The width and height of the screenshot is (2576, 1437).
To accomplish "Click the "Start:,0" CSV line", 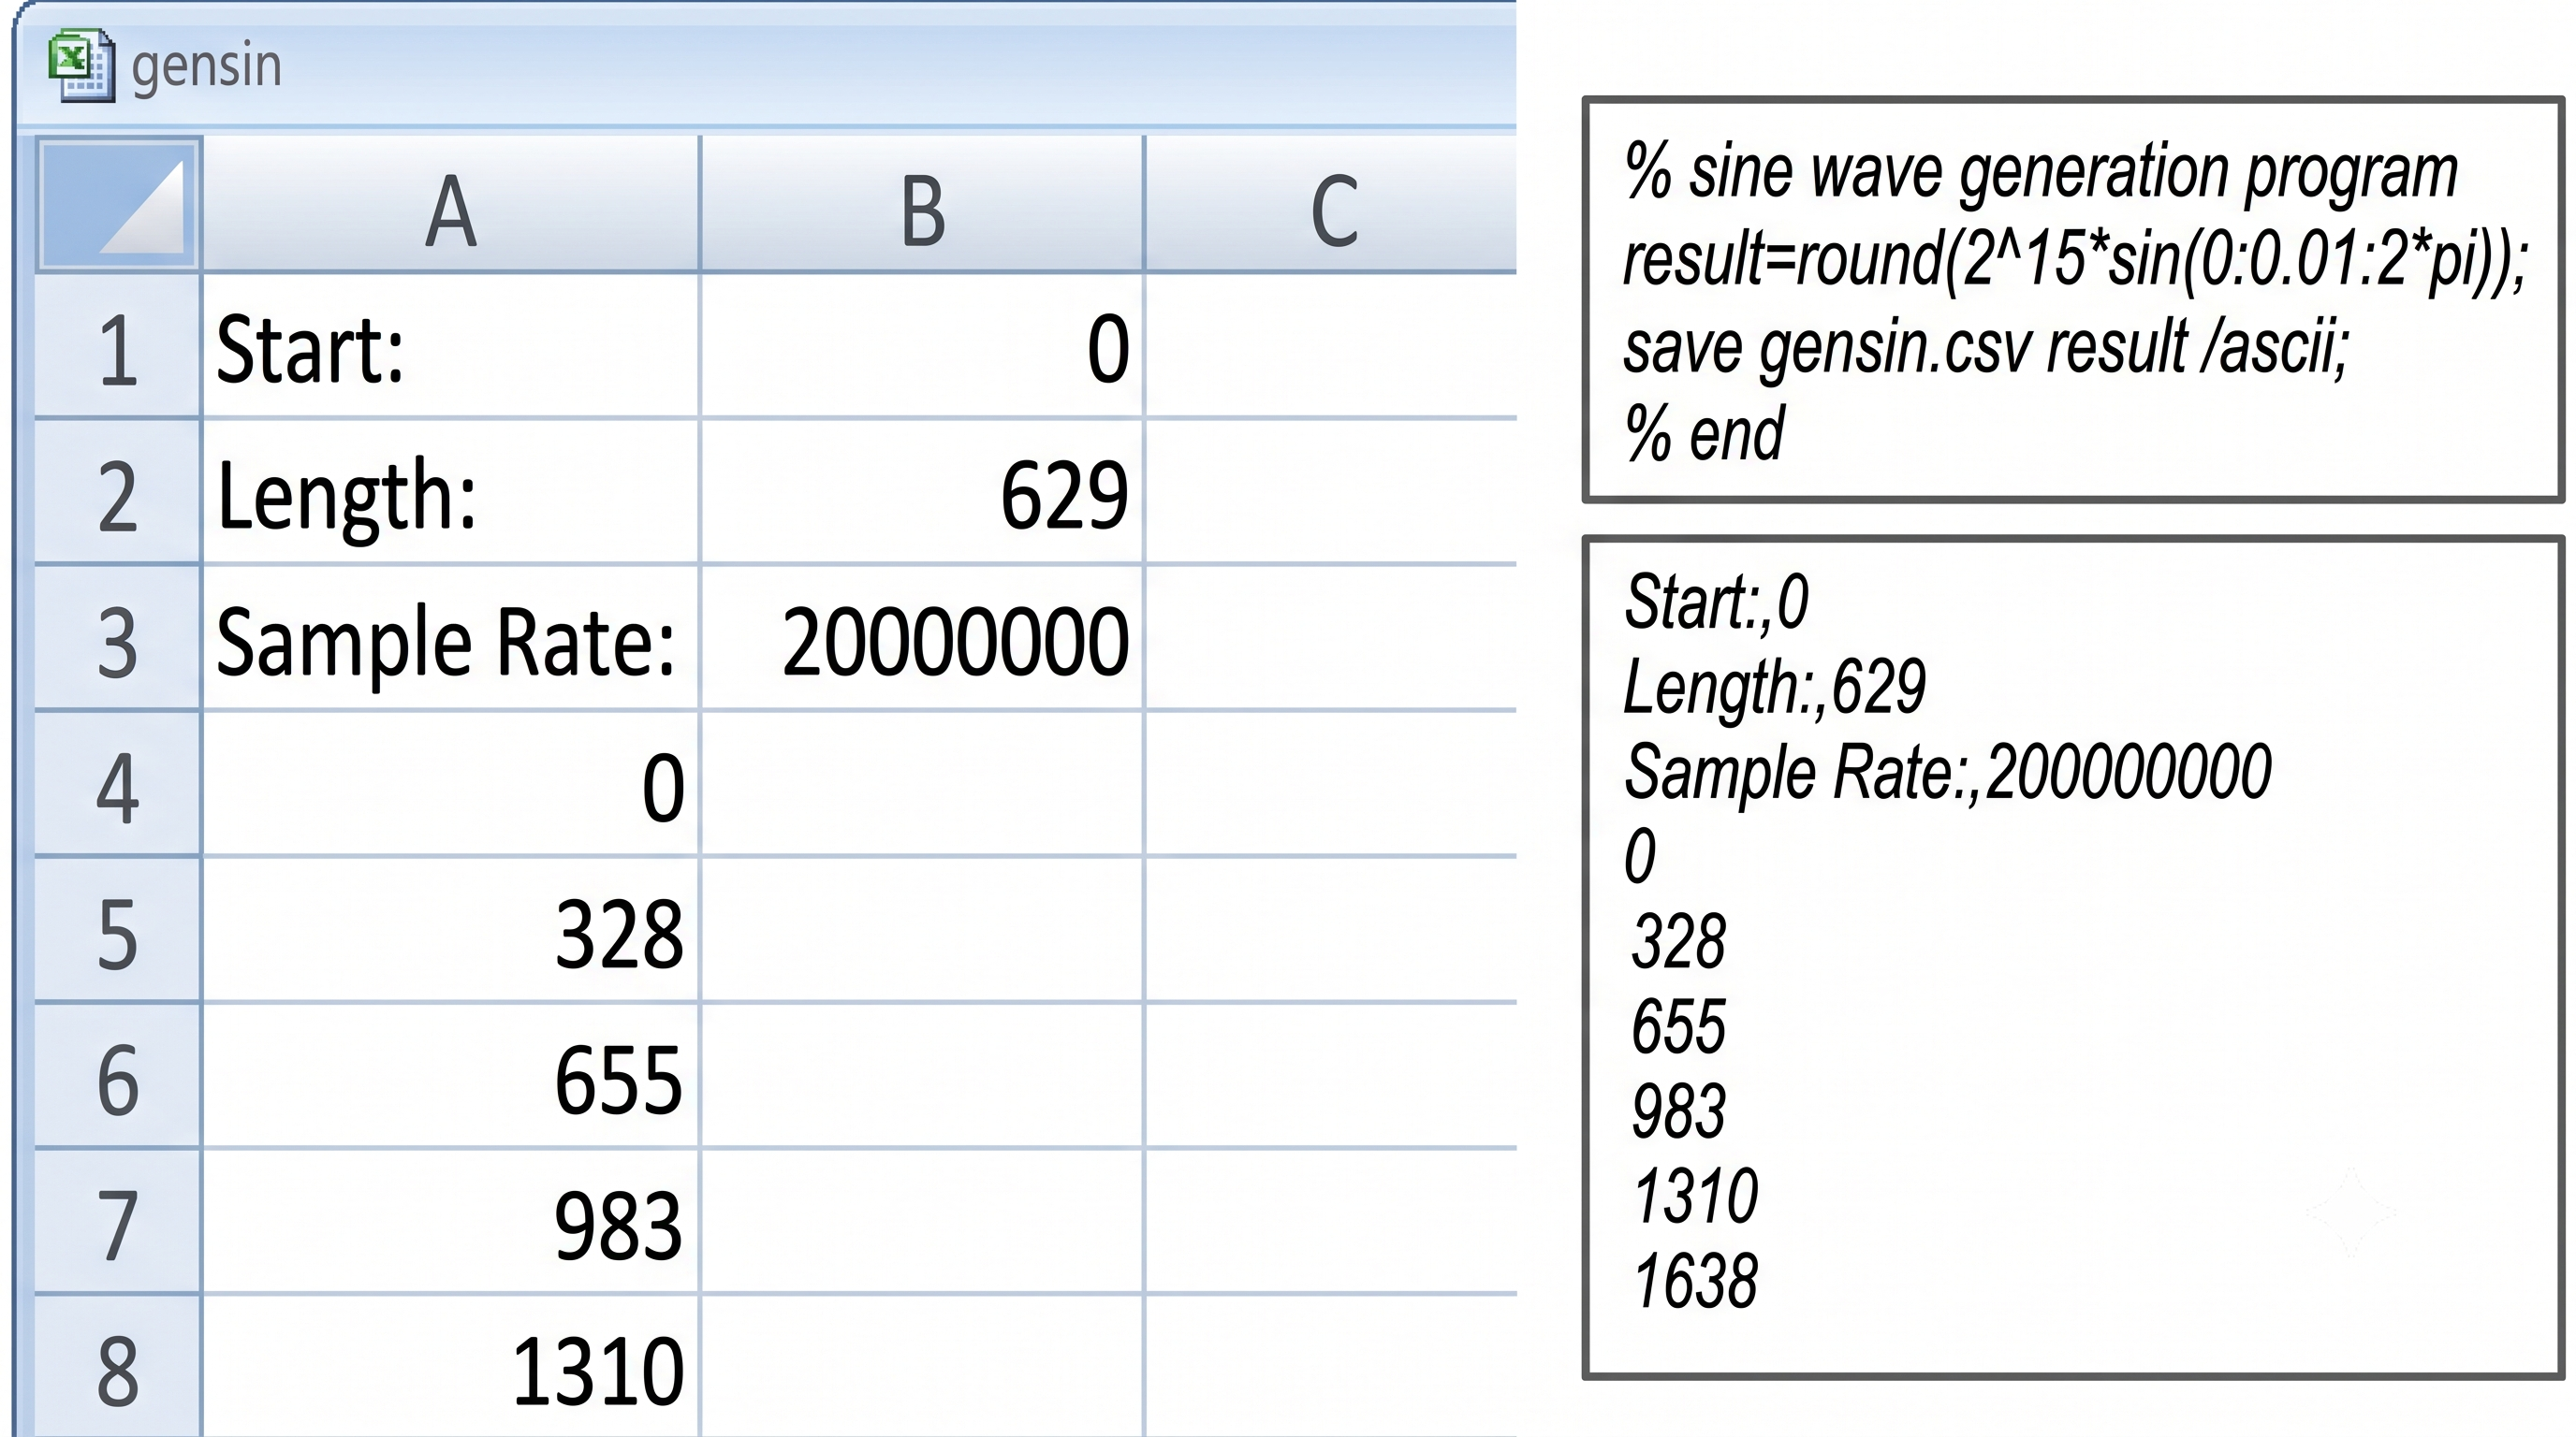I will [x=1717, y=602].
